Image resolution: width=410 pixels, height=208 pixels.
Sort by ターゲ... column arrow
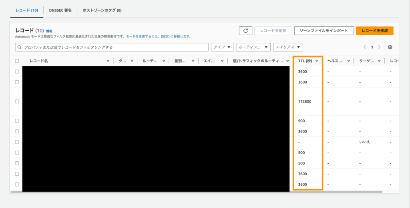[x=379, y=61]
